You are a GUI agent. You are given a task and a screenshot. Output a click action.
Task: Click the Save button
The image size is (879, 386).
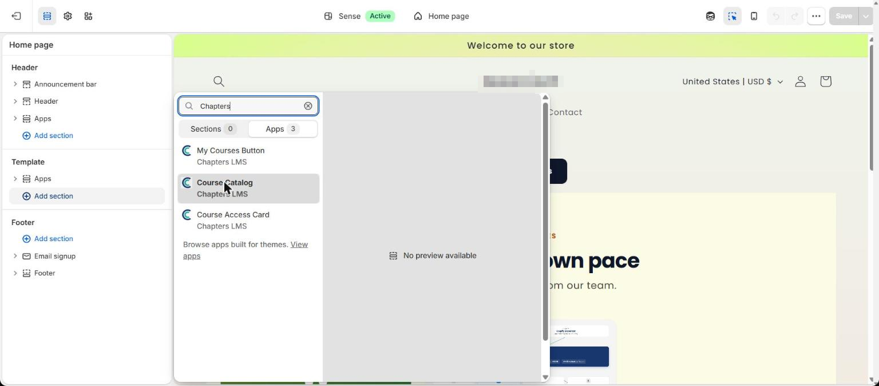click(x=844, y=16)
